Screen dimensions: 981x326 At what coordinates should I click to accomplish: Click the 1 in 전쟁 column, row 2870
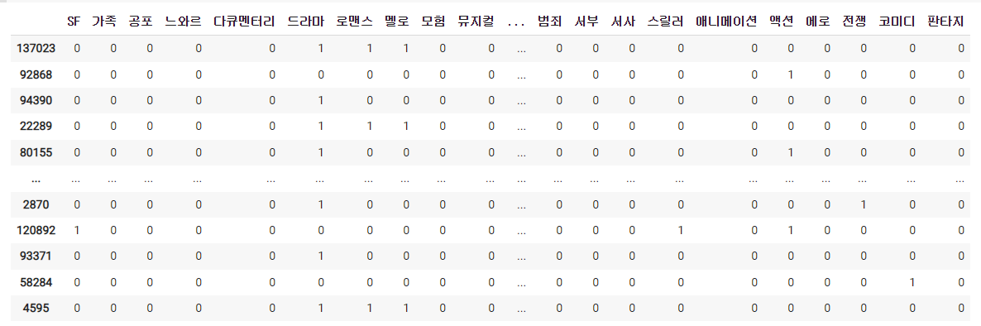[864, 204]
